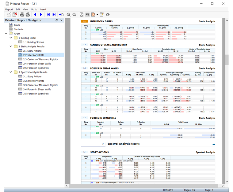Click the Delete report icon with red X
The width and height of the screenshot is (233, 192).
point(15,14)
